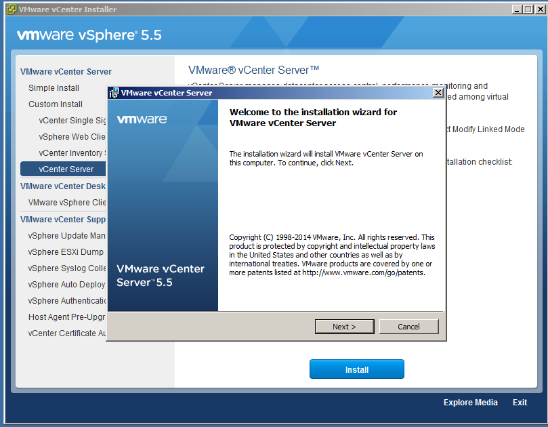Select vCenter Inventory Service entry
Screen dimensions: 548x427
click(71, 153)
